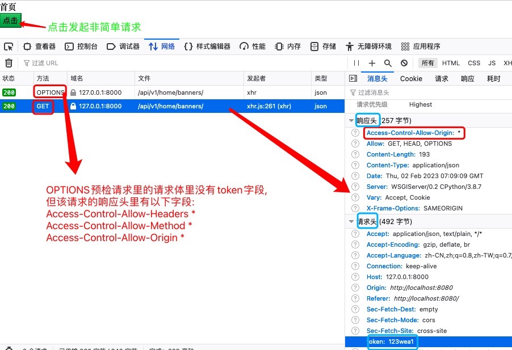Collapse the 响应头 response headers section

pyautogui.click(x=351, y=121)
